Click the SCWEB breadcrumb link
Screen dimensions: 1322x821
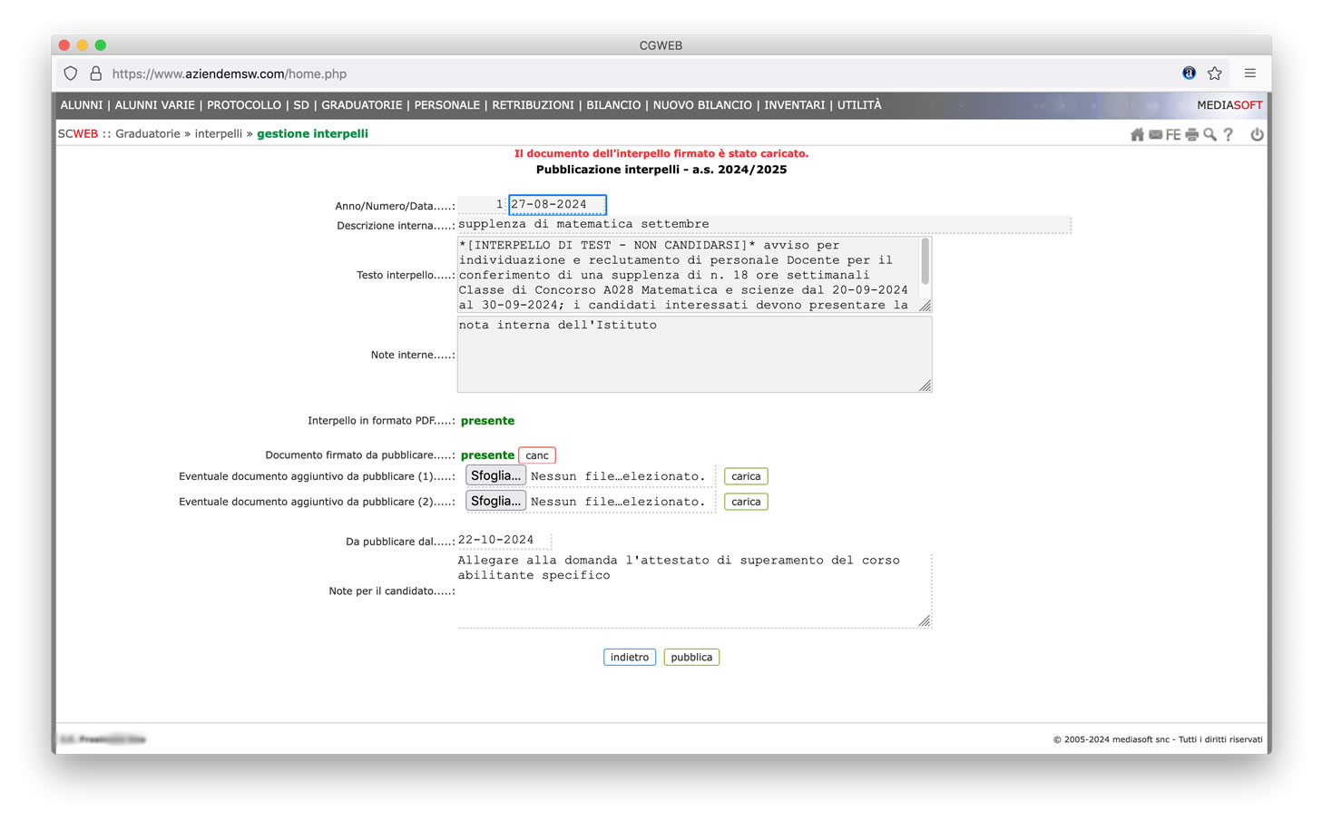pyautogui.click(x=78, y=134)
